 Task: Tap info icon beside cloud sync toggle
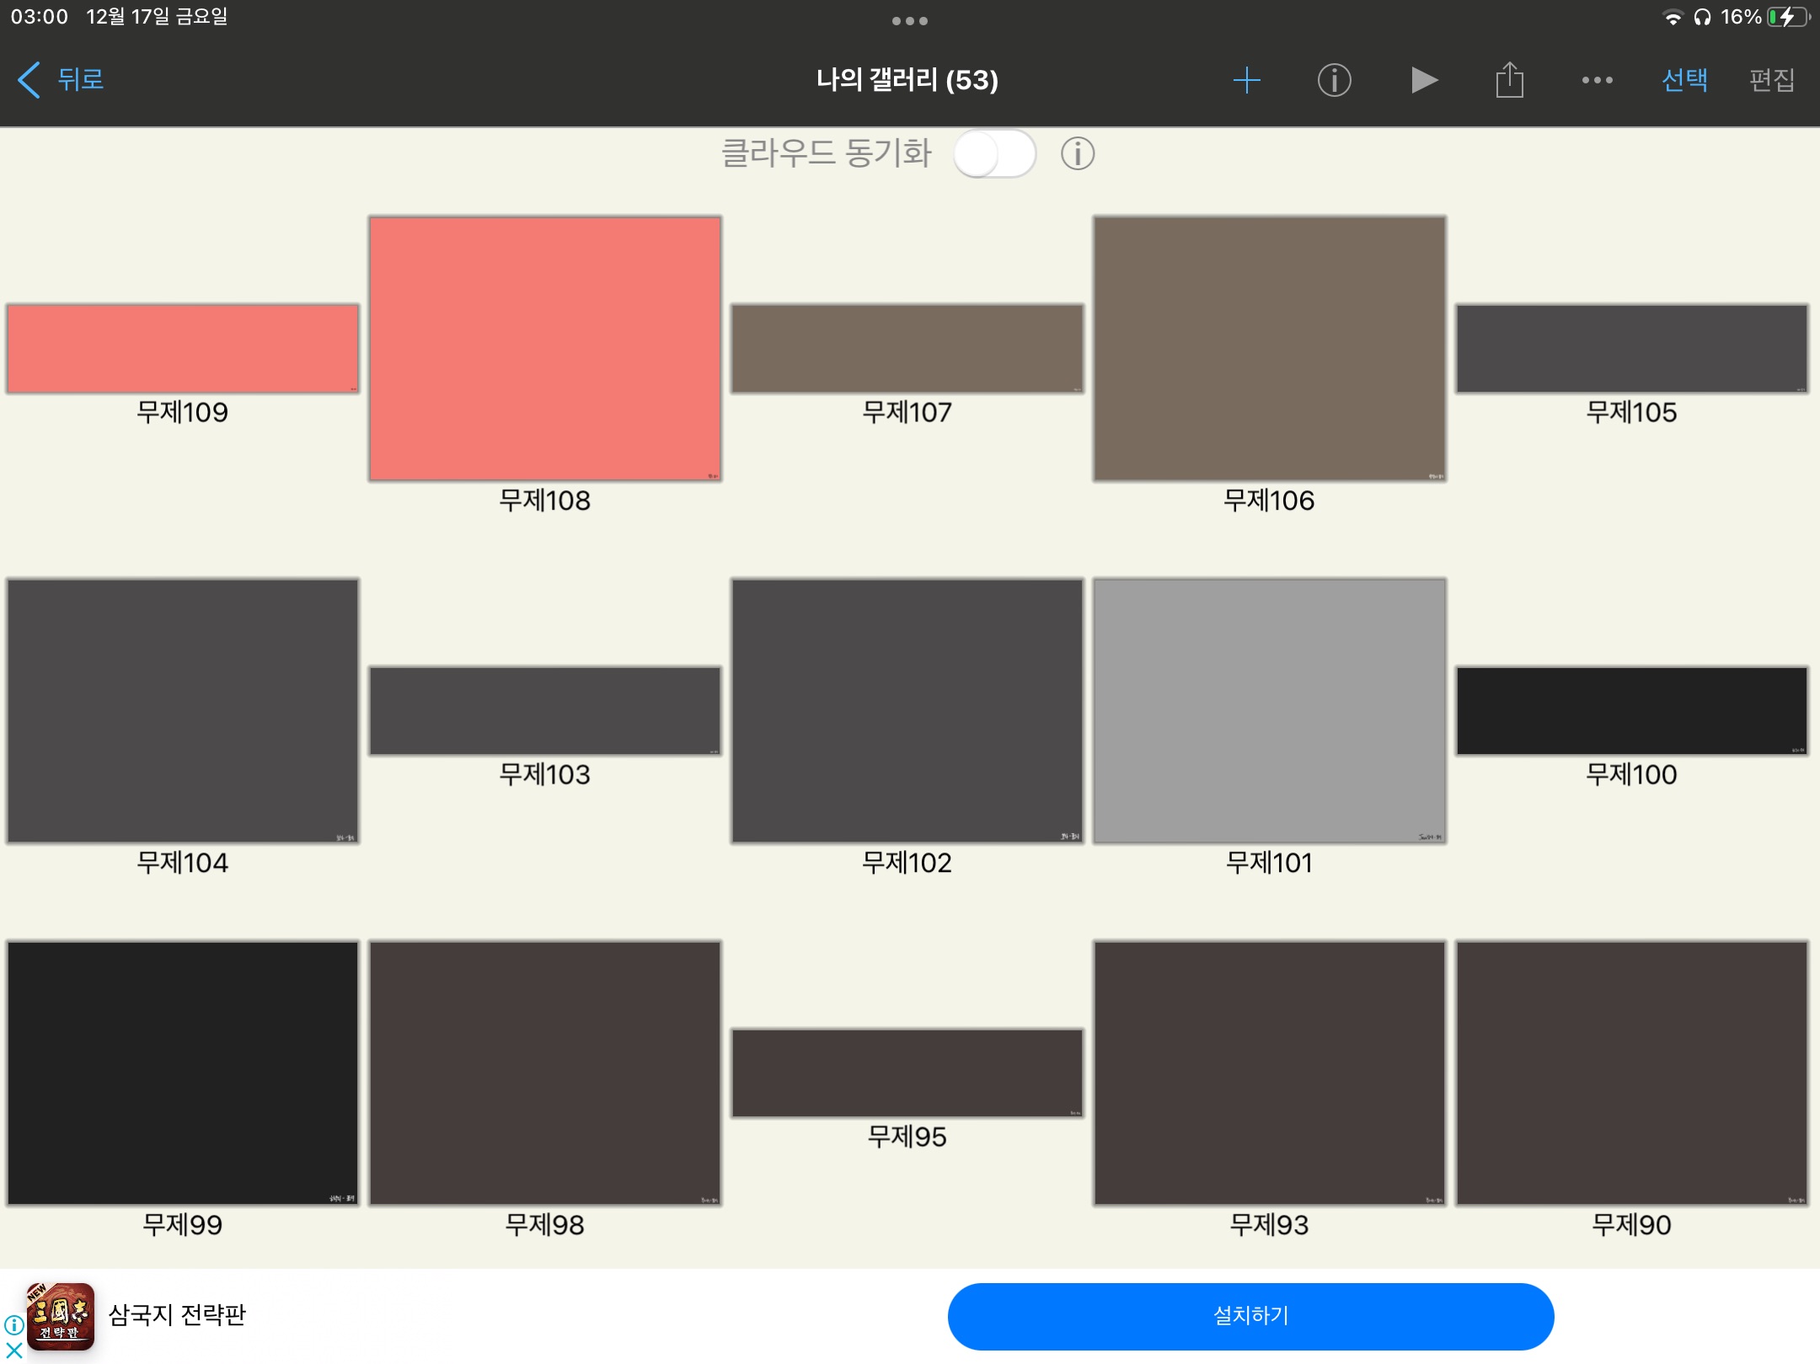1077,154
